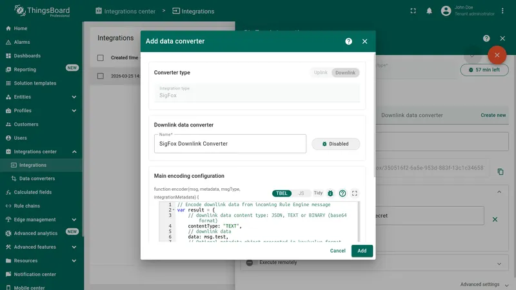Go to Integrations center breadcrumb
This screenshot has height=290, width=516.
(125, 11)
